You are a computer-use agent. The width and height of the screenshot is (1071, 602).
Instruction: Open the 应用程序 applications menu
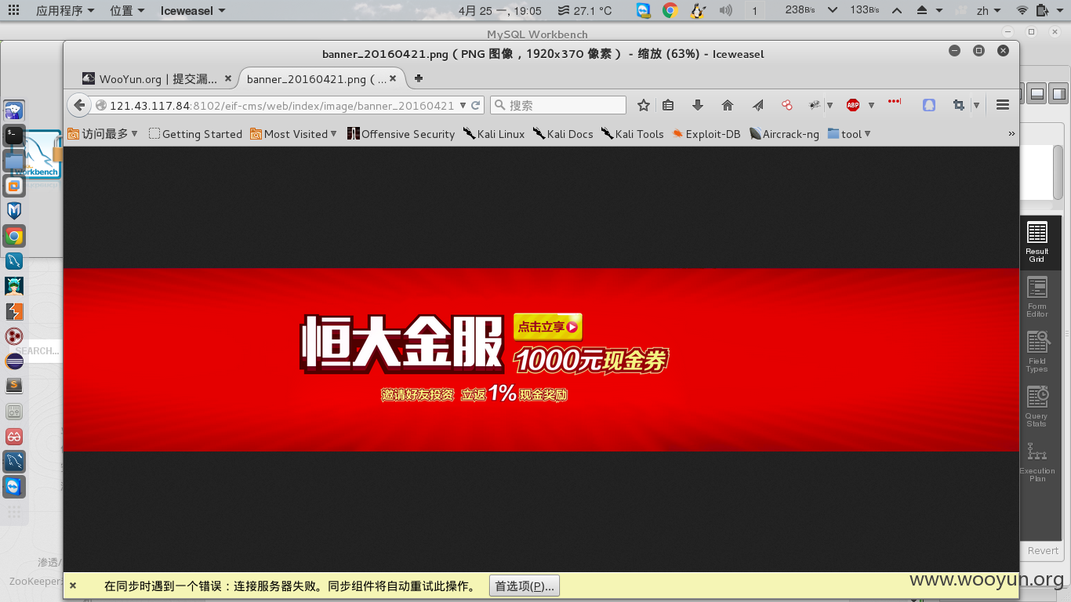coord(65,10)
